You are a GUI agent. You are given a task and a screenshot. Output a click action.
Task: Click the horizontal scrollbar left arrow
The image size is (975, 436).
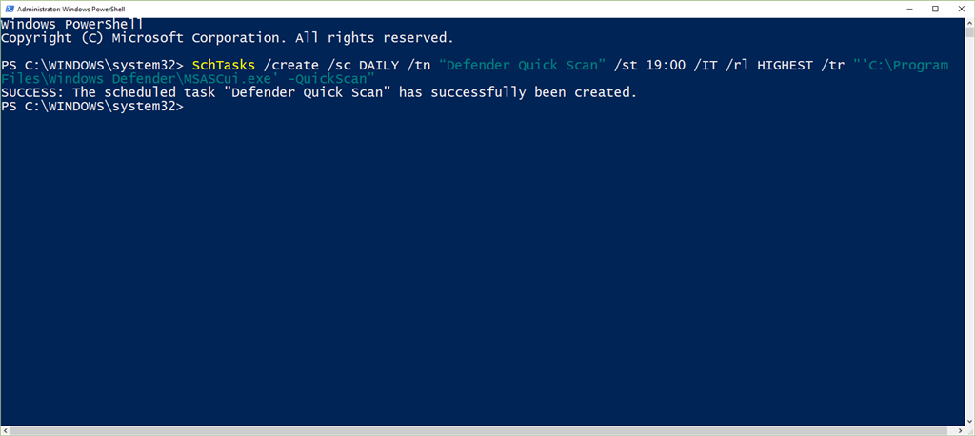pos(5,431)
